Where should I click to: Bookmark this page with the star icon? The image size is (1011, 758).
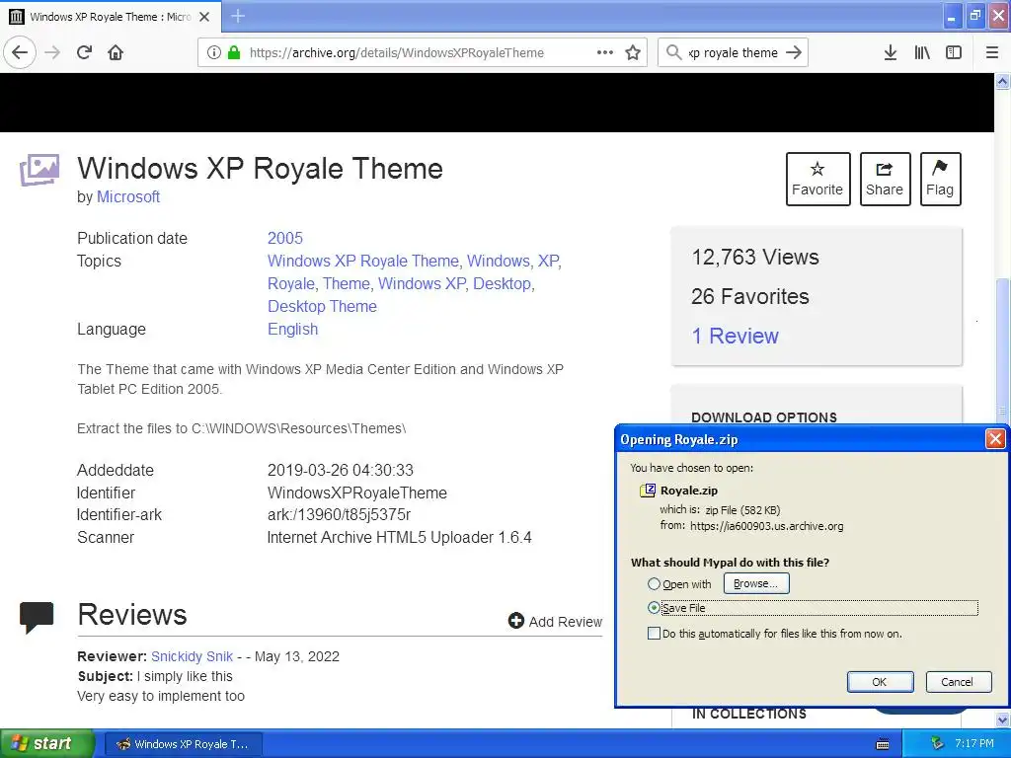tap(633, 53)
